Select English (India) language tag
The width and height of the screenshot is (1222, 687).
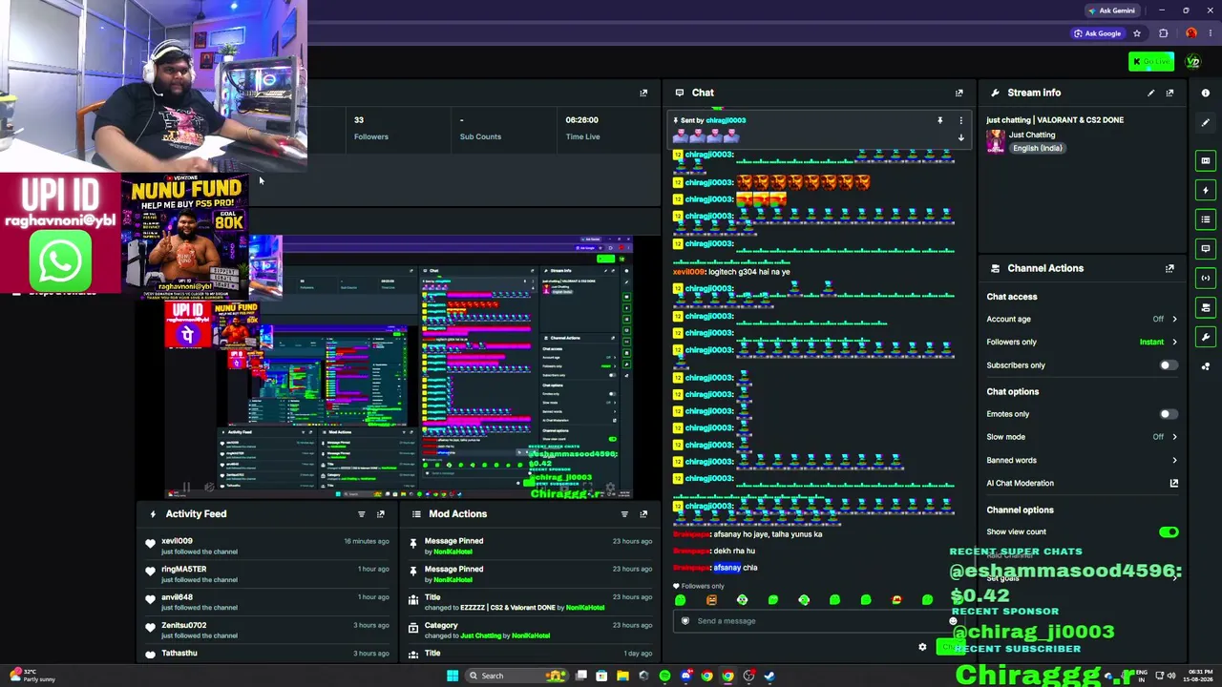tap(1038, 148)
